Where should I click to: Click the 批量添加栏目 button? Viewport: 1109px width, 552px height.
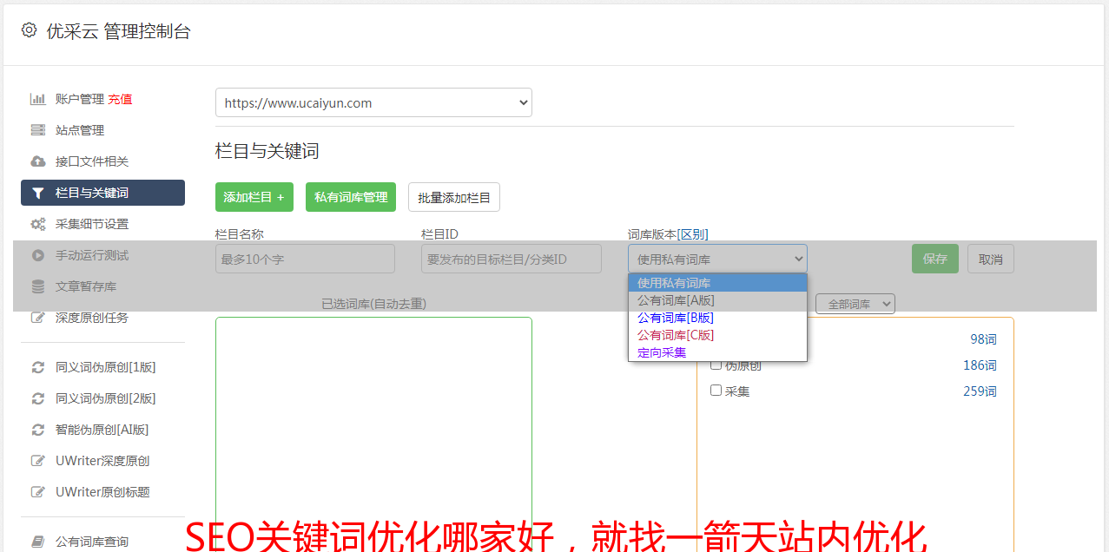pyautogui.click(x=454, y=197)
